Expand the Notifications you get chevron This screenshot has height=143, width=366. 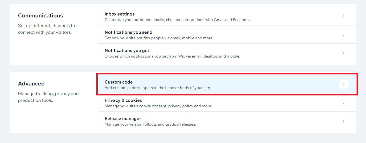click(344, 53)
